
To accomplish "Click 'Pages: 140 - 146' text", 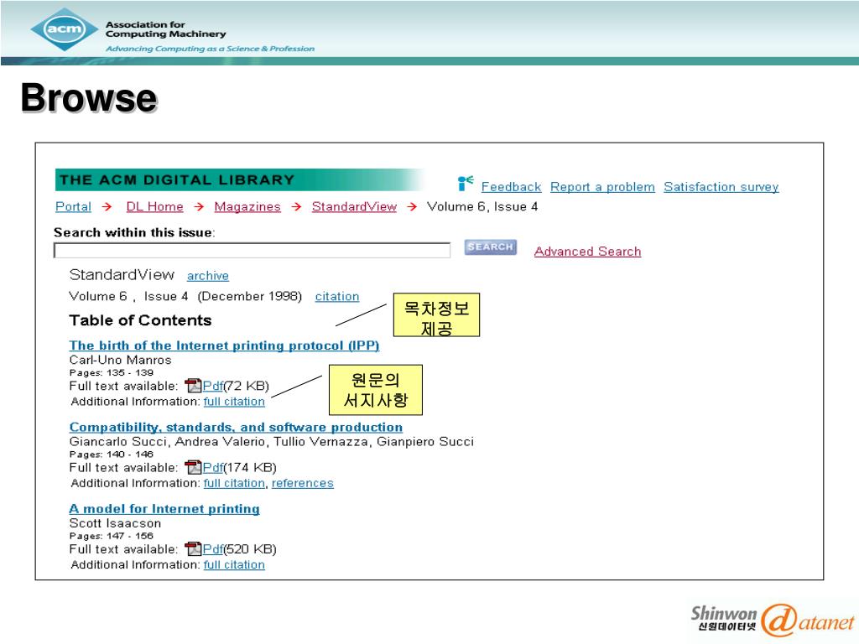I will point(112,454).
